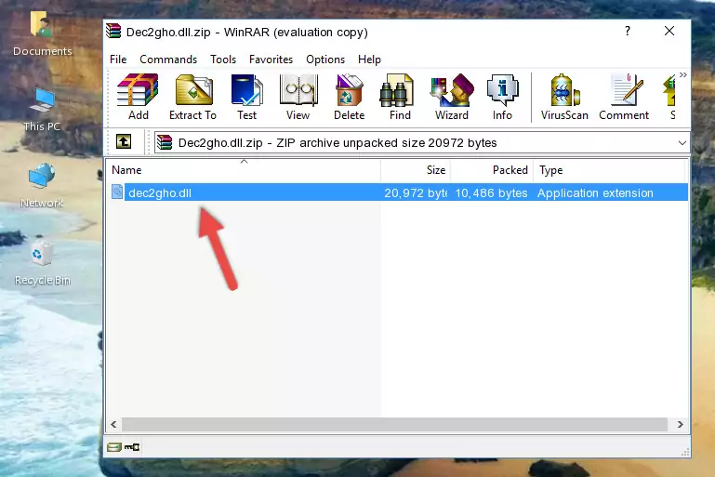Open the File menu
The image size is (715, 477).
tap(118, 60)
